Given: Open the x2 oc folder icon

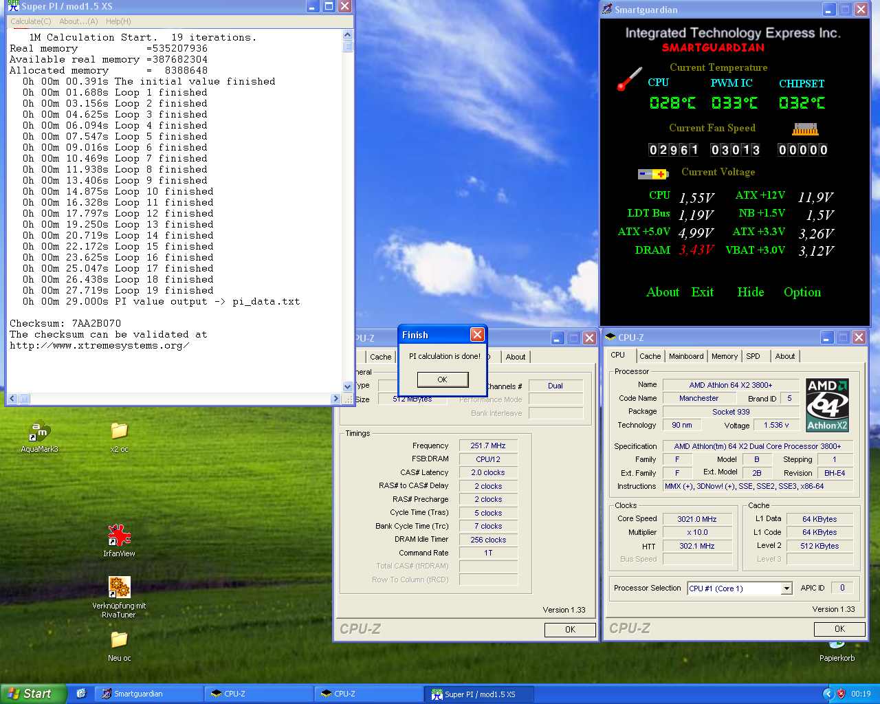Looking at the screenshot, I should (119, 431).
